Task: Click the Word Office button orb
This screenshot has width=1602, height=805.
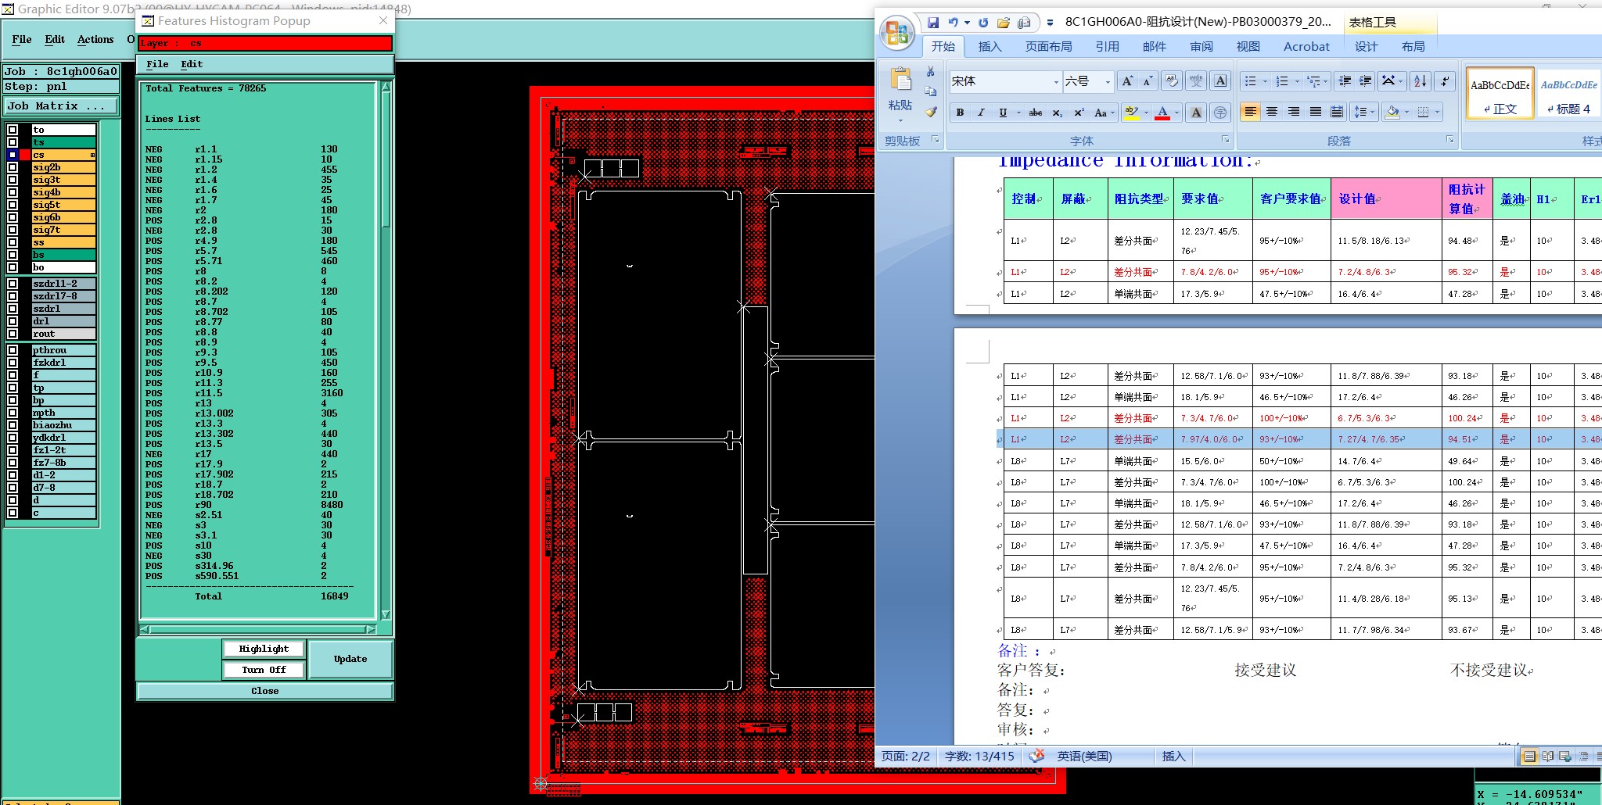Action: [x=897, y=33]
